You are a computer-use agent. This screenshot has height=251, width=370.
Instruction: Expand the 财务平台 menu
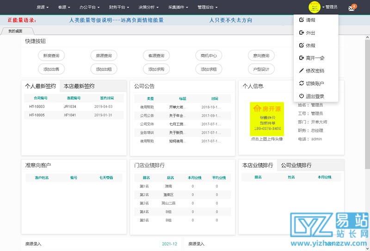click(x=119, y=7)
